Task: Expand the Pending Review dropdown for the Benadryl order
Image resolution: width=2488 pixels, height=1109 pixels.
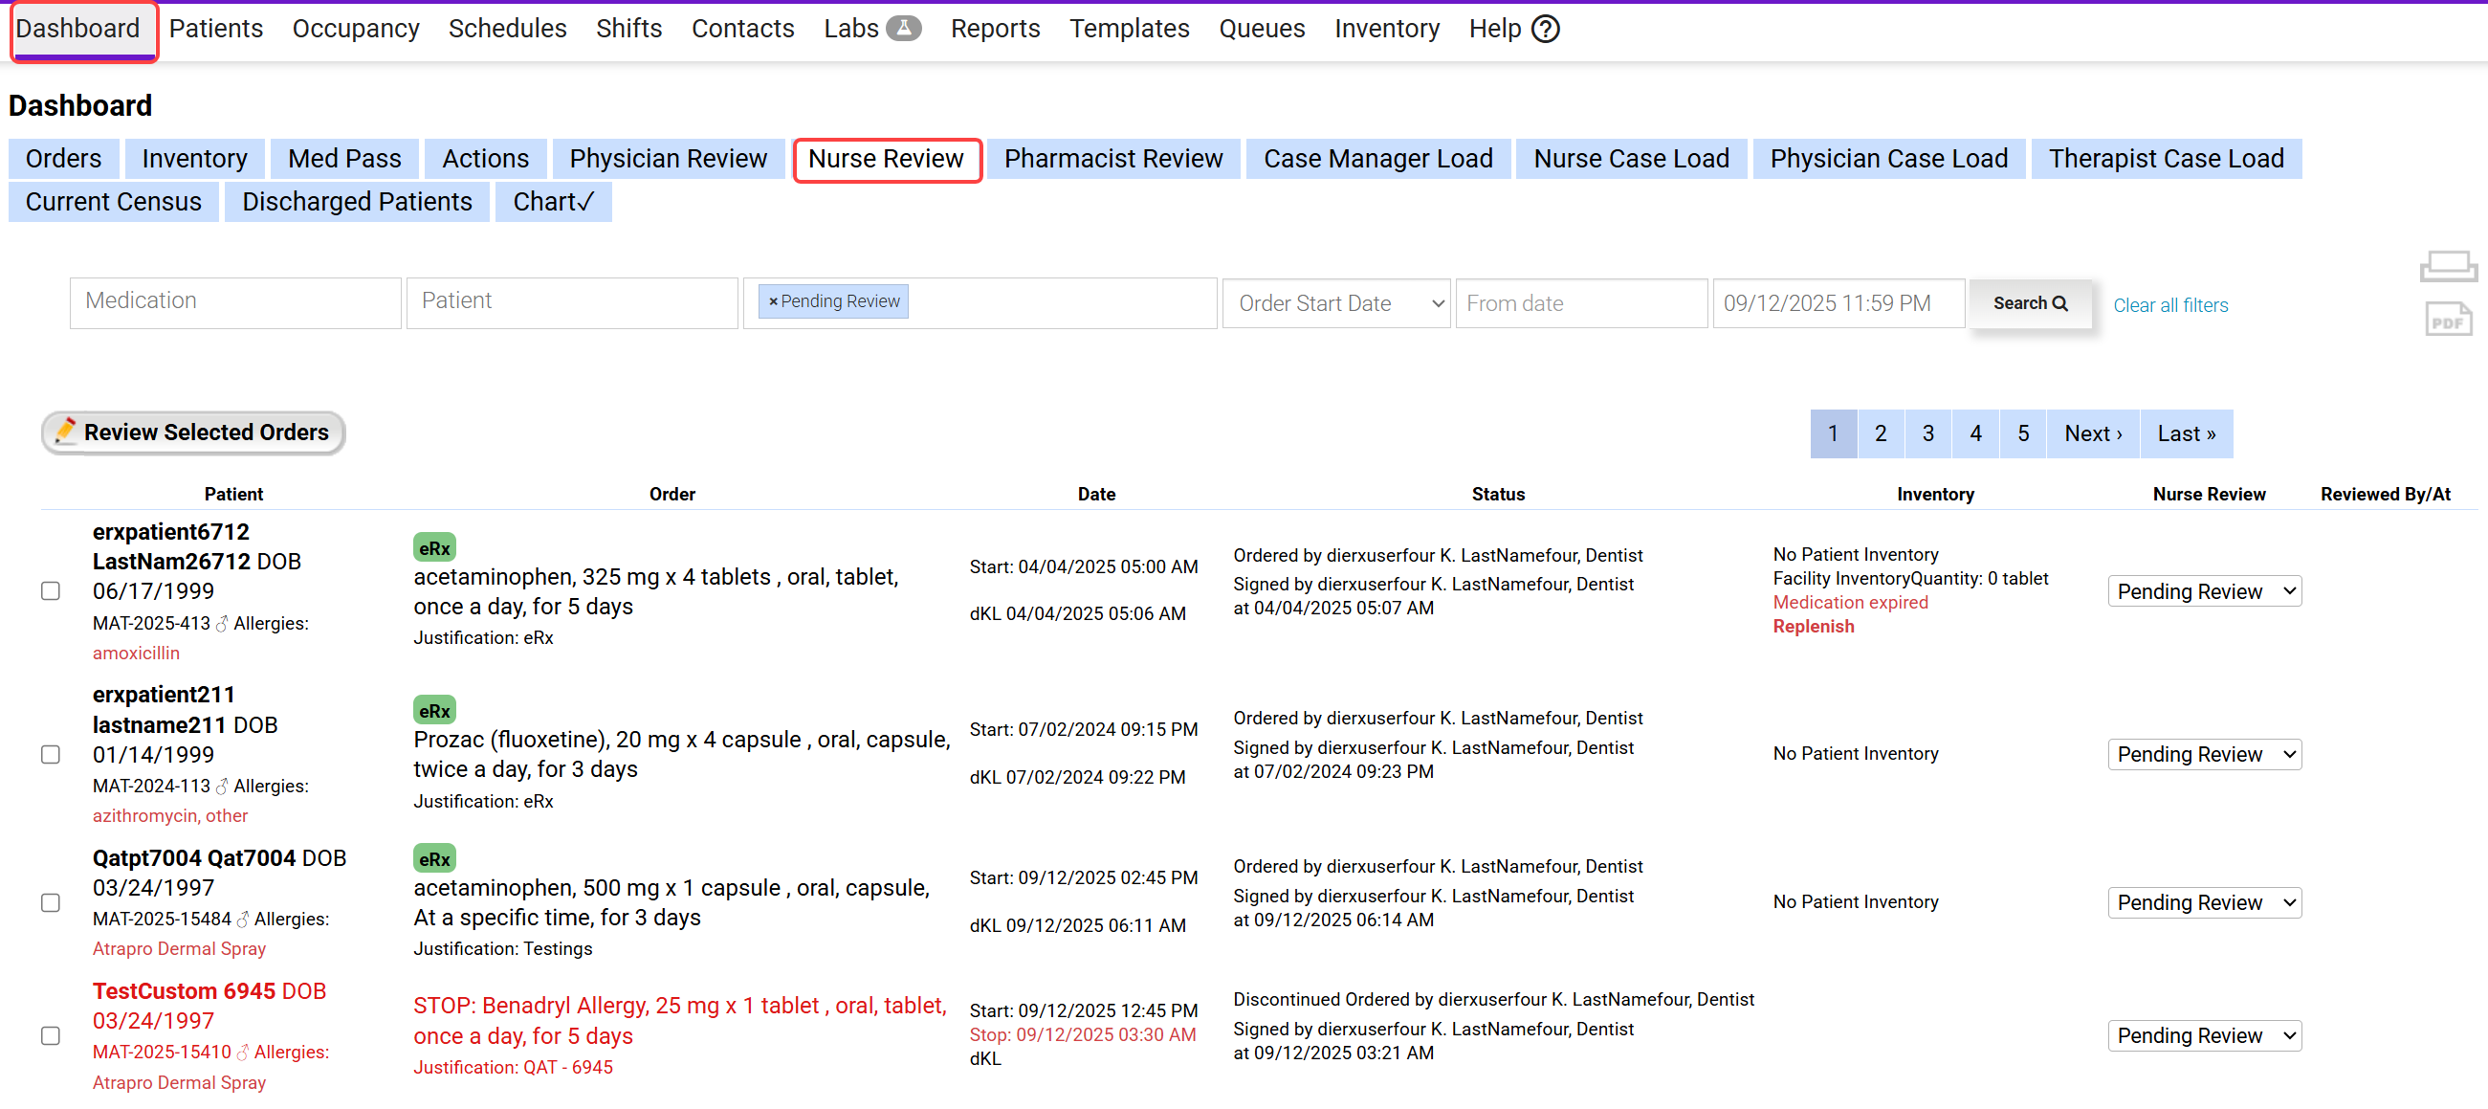Action: point(2203,1035)
